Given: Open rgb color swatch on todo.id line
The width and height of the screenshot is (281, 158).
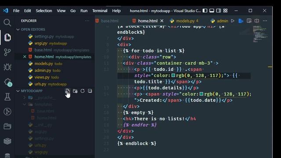Looking at the screenshot, I should pos(173,75).
